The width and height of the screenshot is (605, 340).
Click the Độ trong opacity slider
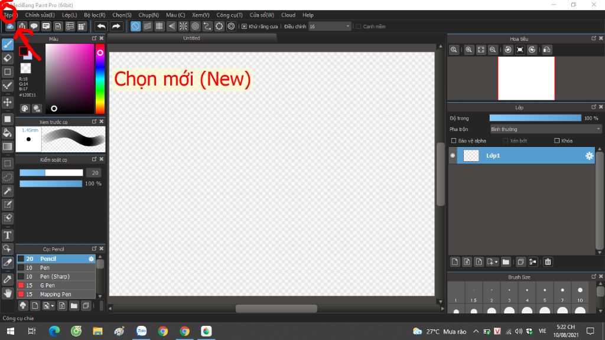coord(535,118)
